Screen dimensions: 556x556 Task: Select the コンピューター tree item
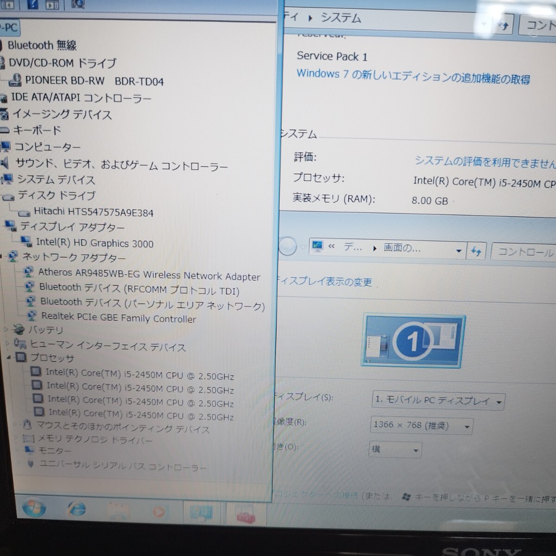click(47, 147)
